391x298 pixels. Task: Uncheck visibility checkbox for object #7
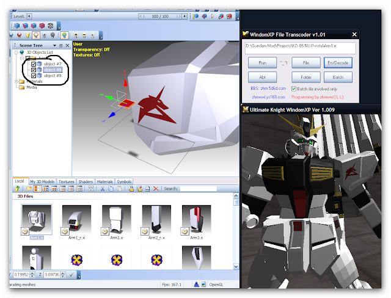34,64
